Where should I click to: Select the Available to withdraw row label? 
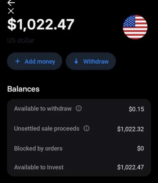[43, 109]
